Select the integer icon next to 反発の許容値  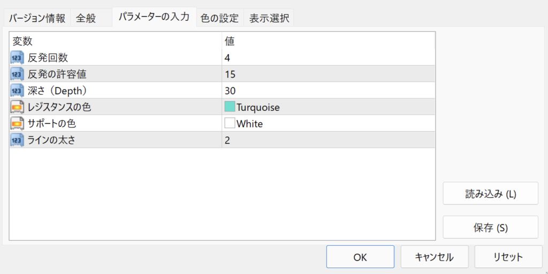pos(17,74)
